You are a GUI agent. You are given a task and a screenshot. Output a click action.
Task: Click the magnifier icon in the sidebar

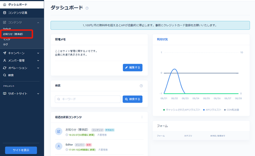tap(5, 75)
